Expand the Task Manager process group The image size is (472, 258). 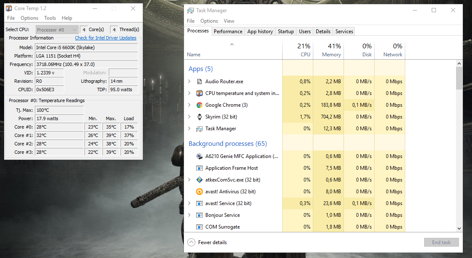click(189, 128)
